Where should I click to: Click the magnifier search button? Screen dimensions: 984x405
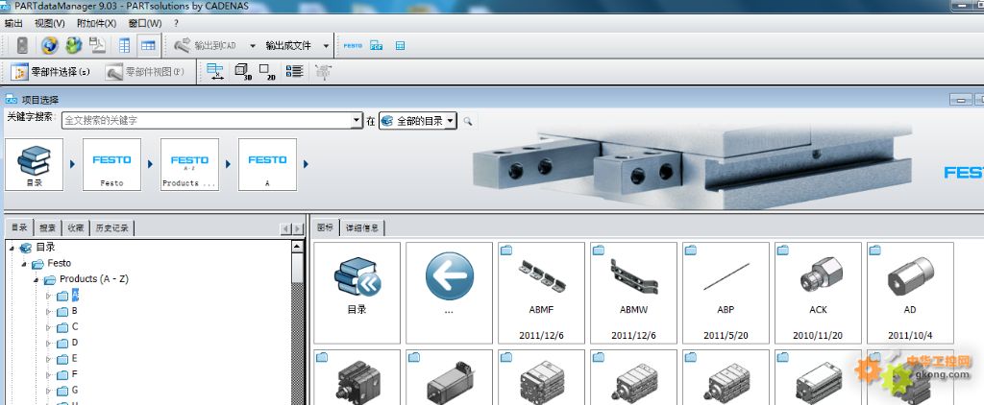(468, 120)
